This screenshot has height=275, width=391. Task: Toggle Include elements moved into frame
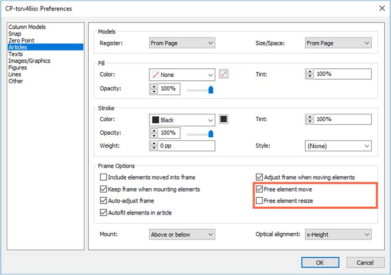pos(103,177)
